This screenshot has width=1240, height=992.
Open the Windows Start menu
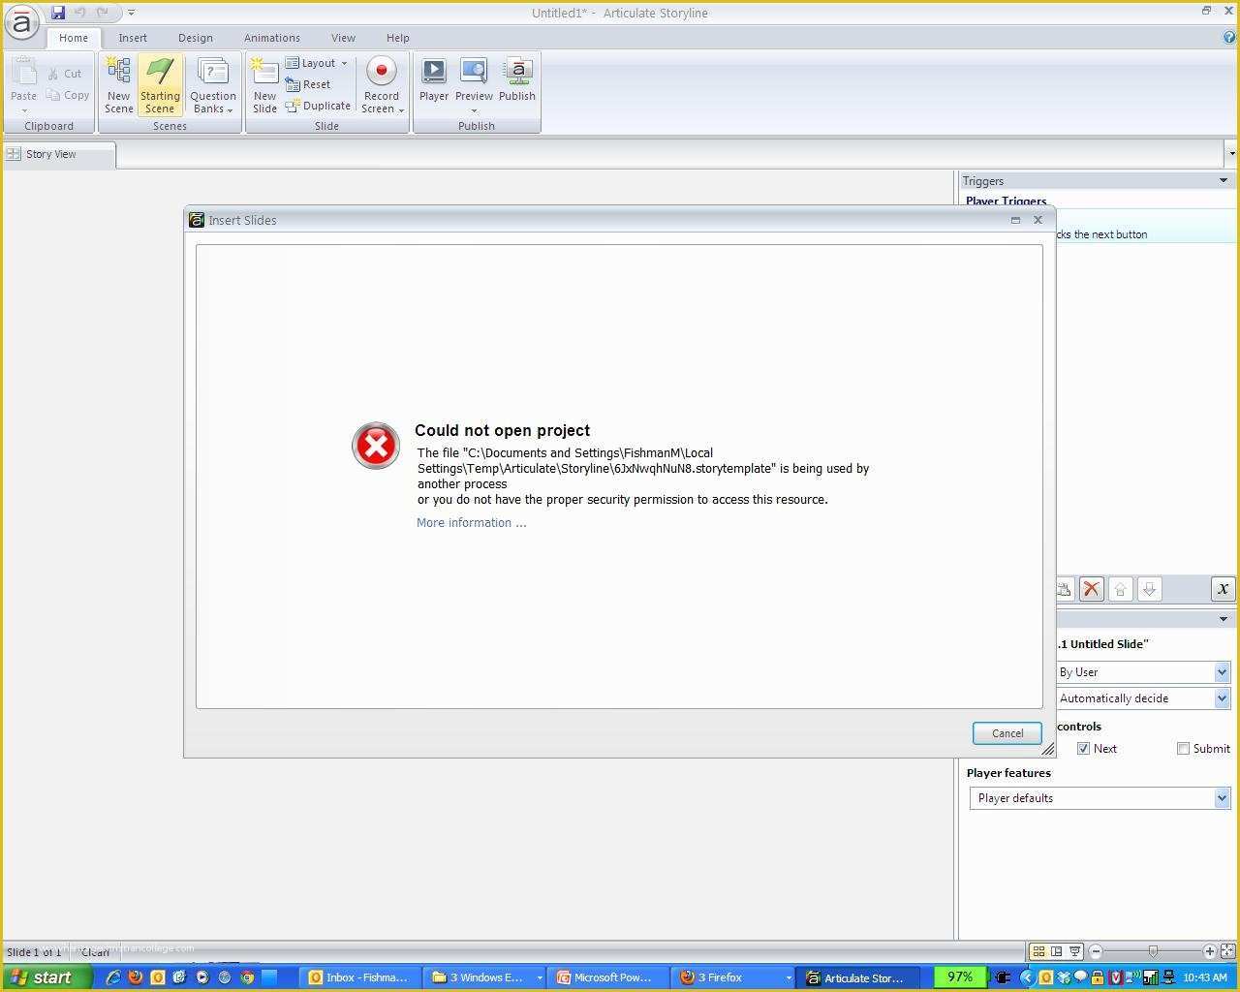[x=46, y=977]
